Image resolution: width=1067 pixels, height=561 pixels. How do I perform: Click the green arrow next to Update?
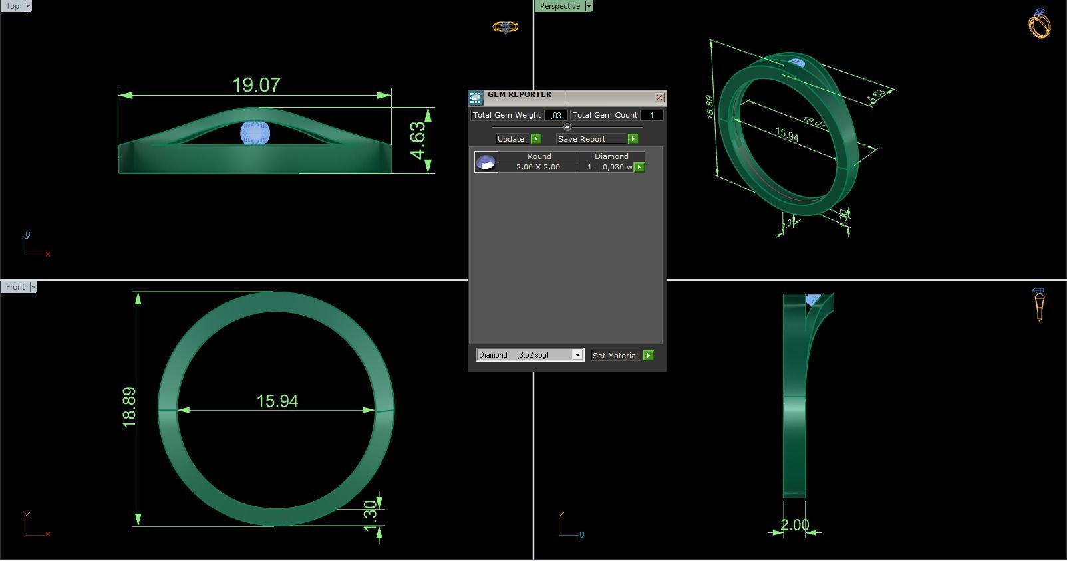click(536, 139)
